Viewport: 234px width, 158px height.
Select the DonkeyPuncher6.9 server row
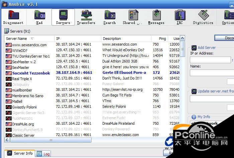click(x=92, y=129)
